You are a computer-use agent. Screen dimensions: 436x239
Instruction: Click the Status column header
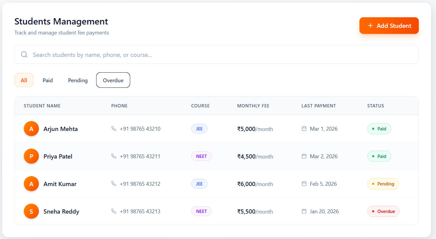pos(375,106)
